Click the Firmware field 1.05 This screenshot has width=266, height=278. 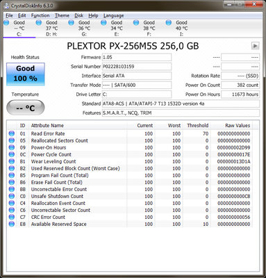pyautogui.click(x=137, y=57)
